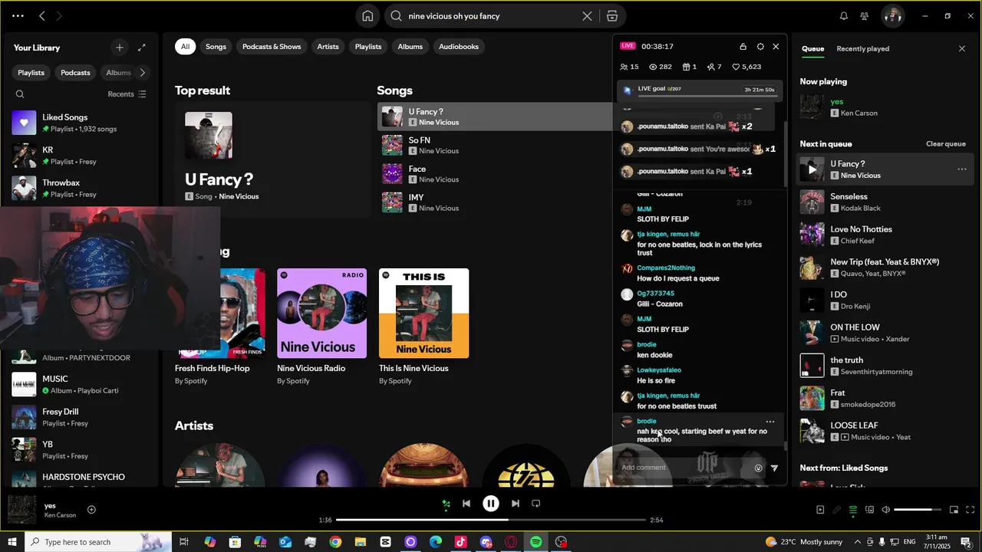Open Friend Activity icon

point(865,16)
